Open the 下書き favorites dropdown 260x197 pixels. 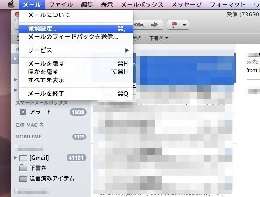point(159,39)
